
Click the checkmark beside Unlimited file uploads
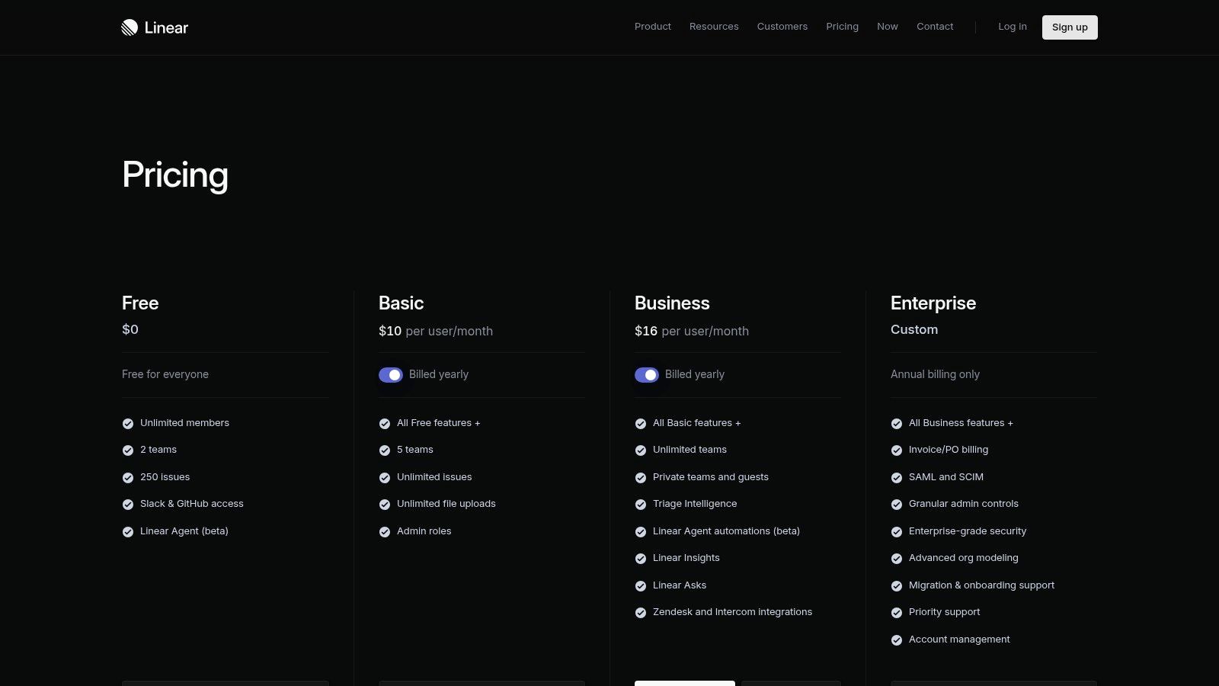coord(384,504)
